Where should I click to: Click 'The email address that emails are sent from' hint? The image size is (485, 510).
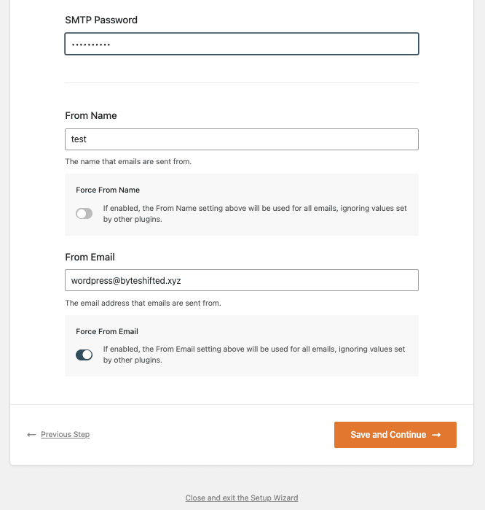143,303
